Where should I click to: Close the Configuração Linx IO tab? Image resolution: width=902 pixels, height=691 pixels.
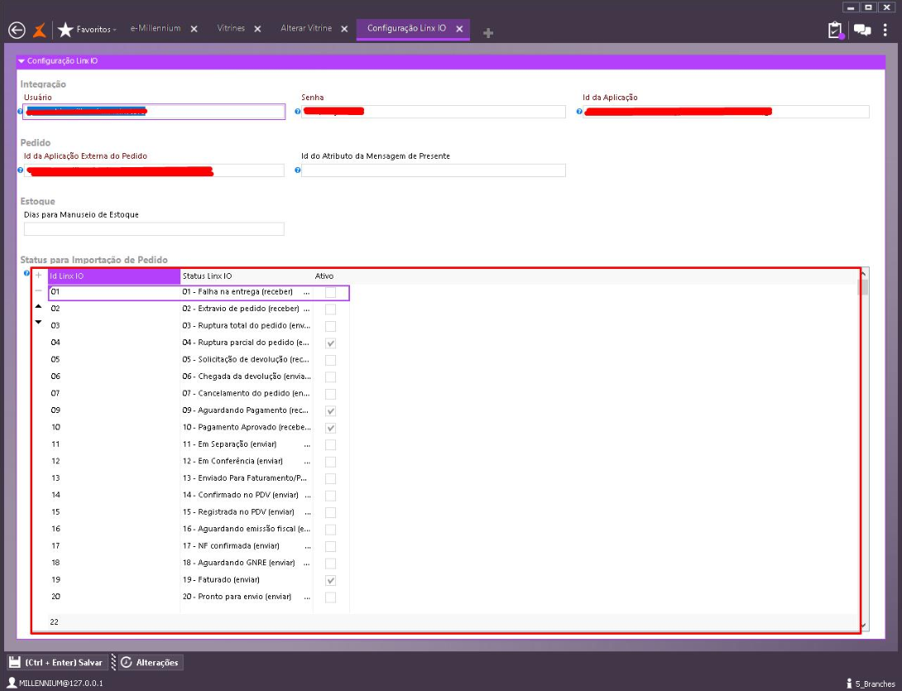point(459,29)
